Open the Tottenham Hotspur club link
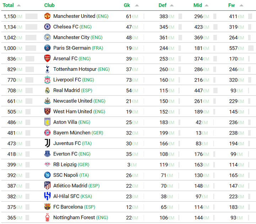 75,69
